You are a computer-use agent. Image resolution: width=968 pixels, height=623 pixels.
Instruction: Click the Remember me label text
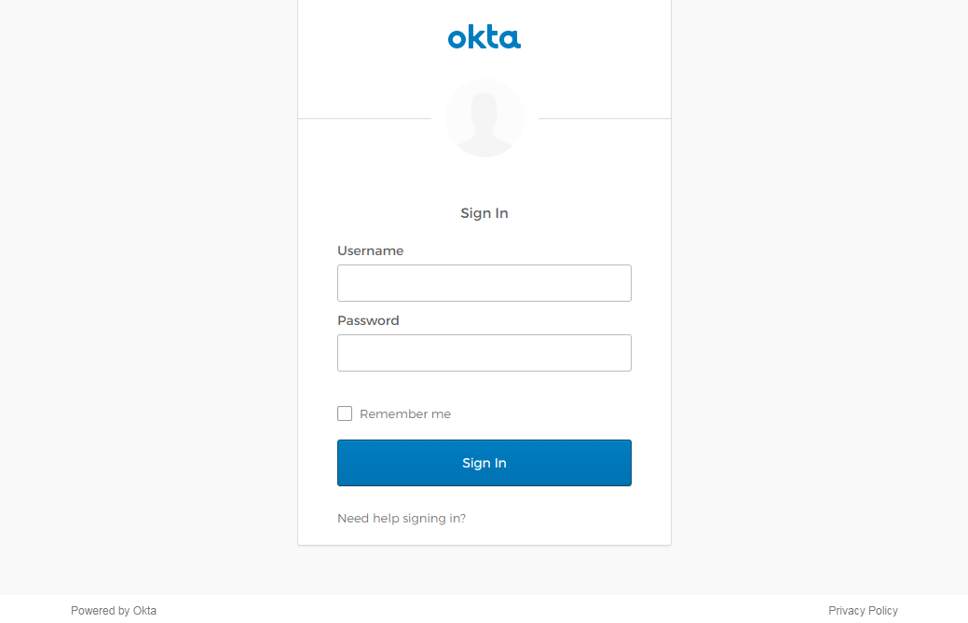pyautogui.click(x=405, y=414)
